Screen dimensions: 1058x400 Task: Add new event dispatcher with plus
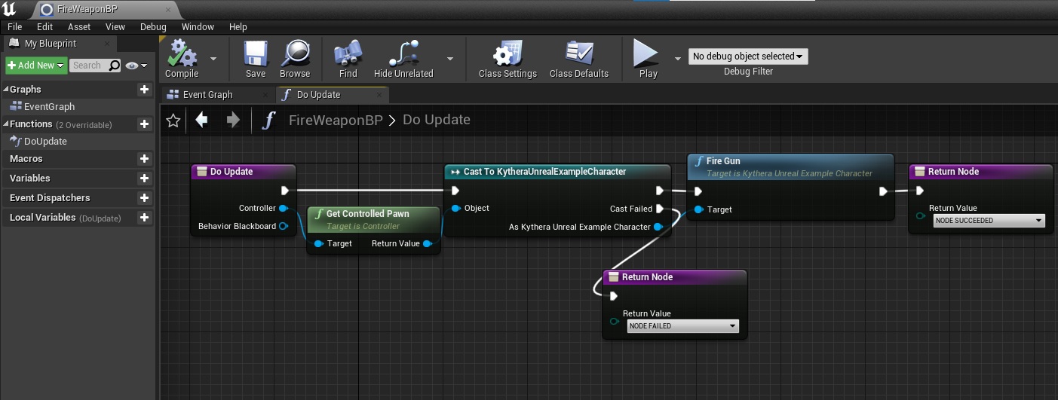tap(144, 198)
